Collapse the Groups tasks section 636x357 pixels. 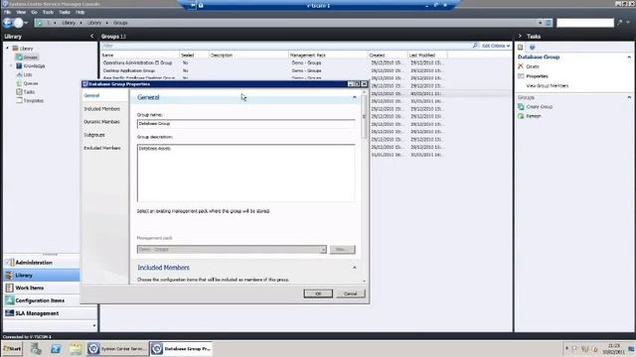pos(629,97)
